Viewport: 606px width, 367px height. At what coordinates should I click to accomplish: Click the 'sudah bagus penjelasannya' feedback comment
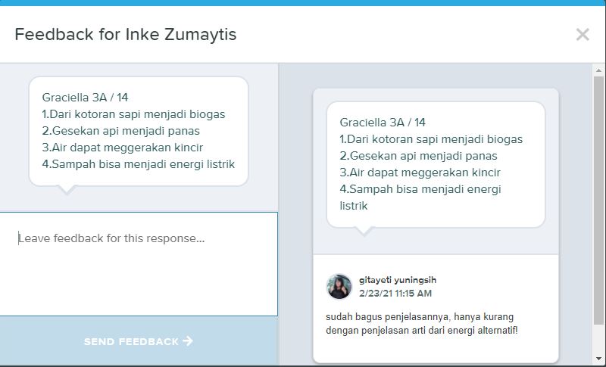422,323
